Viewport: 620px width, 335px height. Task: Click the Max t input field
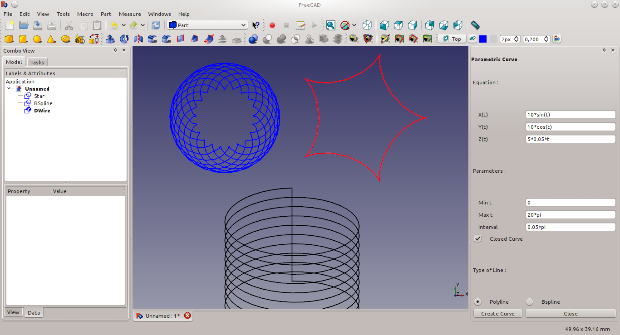click(x=571, y=215)
